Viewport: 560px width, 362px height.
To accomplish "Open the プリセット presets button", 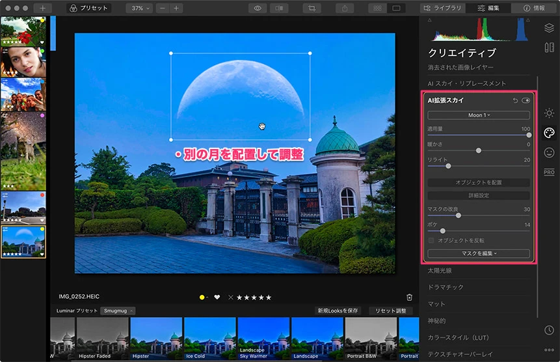I will pos(88,8).
